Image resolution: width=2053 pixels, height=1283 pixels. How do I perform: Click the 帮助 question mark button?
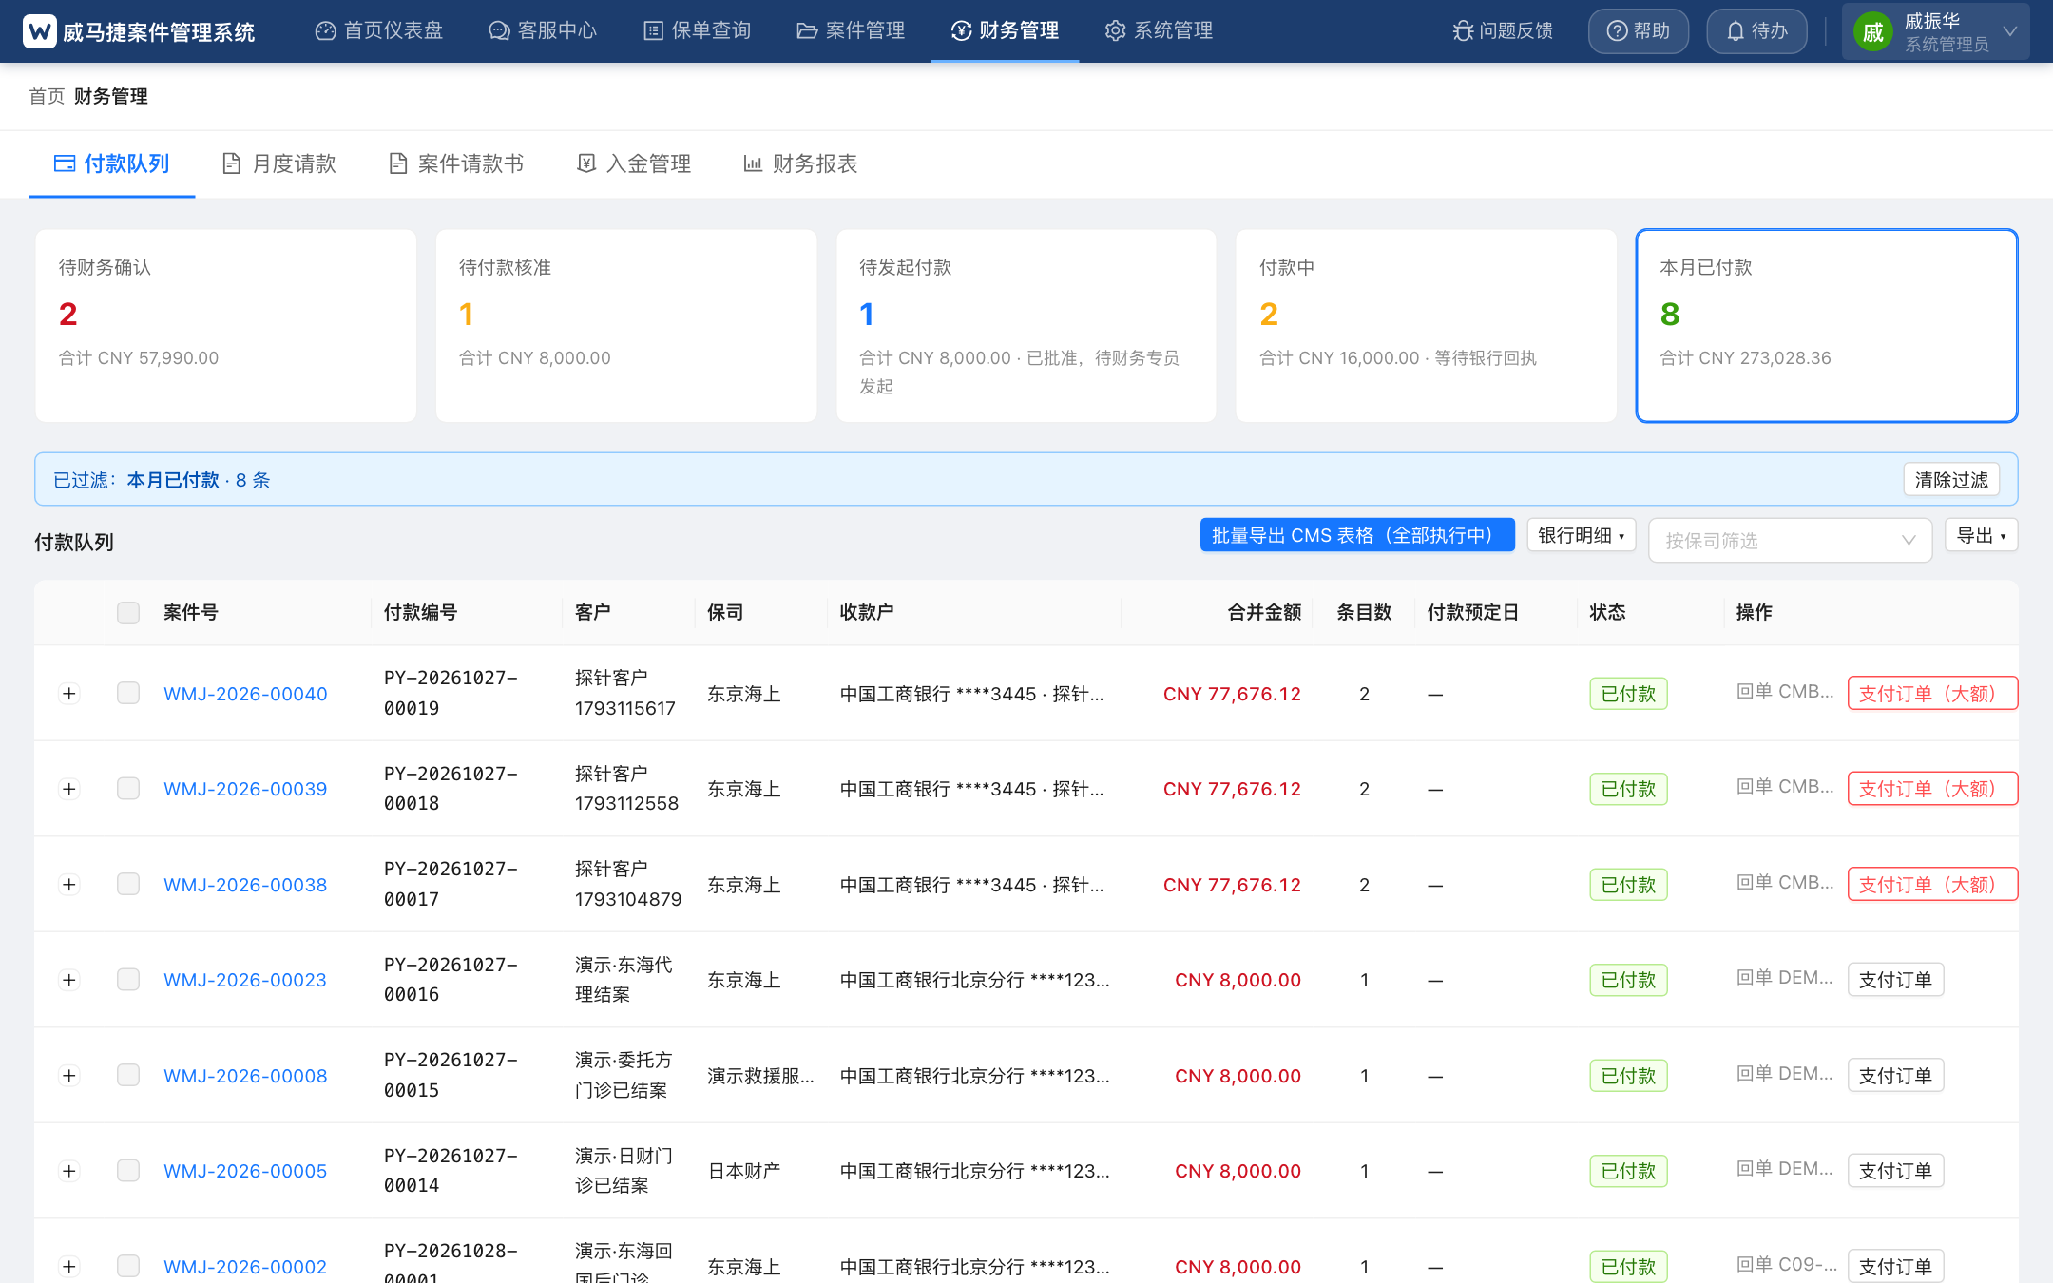click(x=1638, y=31)
